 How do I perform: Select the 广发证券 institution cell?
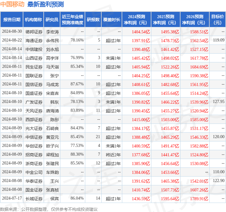(x=34, y=102)
